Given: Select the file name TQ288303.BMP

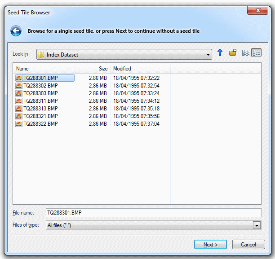Looking at the screenshot, I should pos(41,93).
